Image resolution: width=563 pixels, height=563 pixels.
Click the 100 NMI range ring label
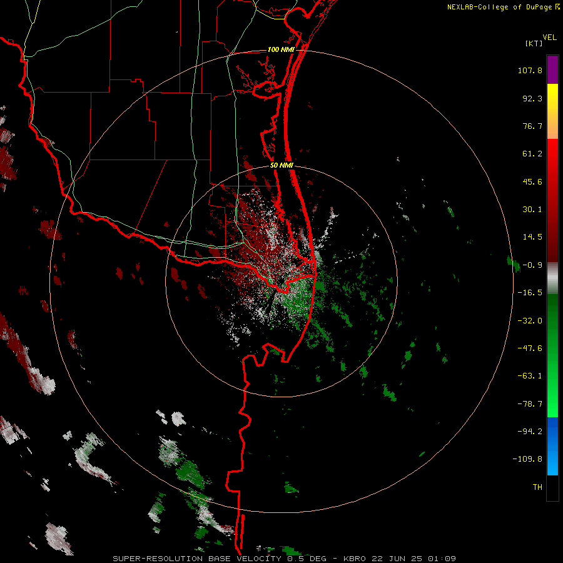tap(281, 49)
